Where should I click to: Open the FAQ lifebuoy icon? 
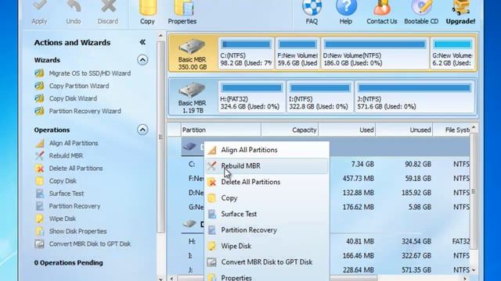[312, 8]
